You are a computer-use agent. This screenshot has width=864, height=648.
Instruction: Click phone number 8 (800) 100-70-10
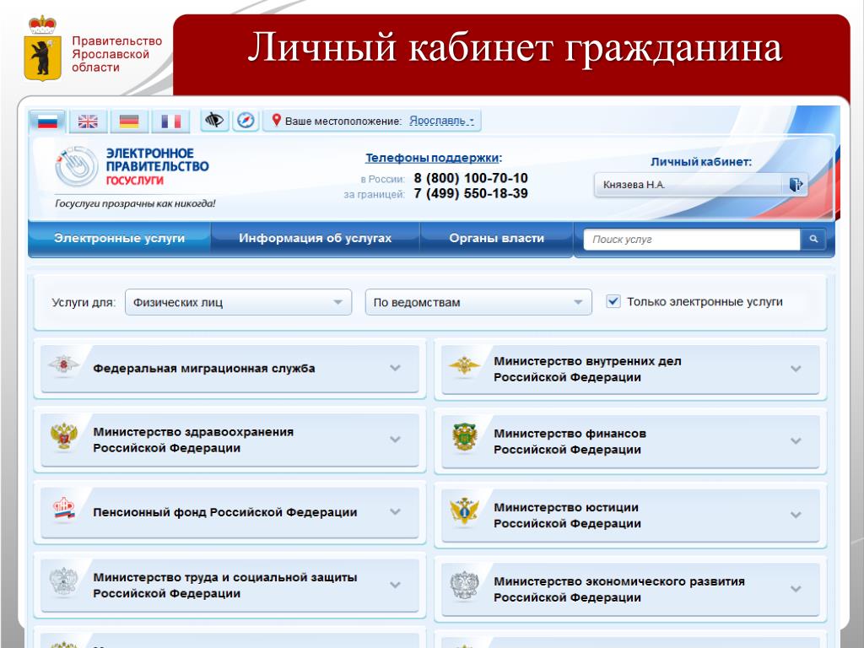pyautogui.click(x=471, y=178)
